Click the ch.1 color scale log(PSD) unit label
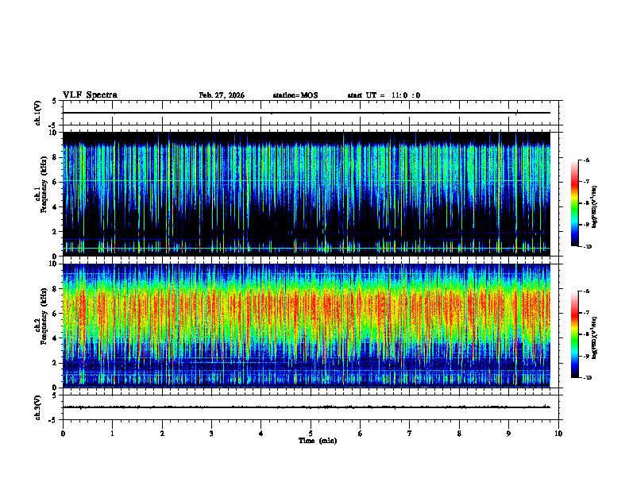Viewport: 629px width, 486px height. pos(595,206)
